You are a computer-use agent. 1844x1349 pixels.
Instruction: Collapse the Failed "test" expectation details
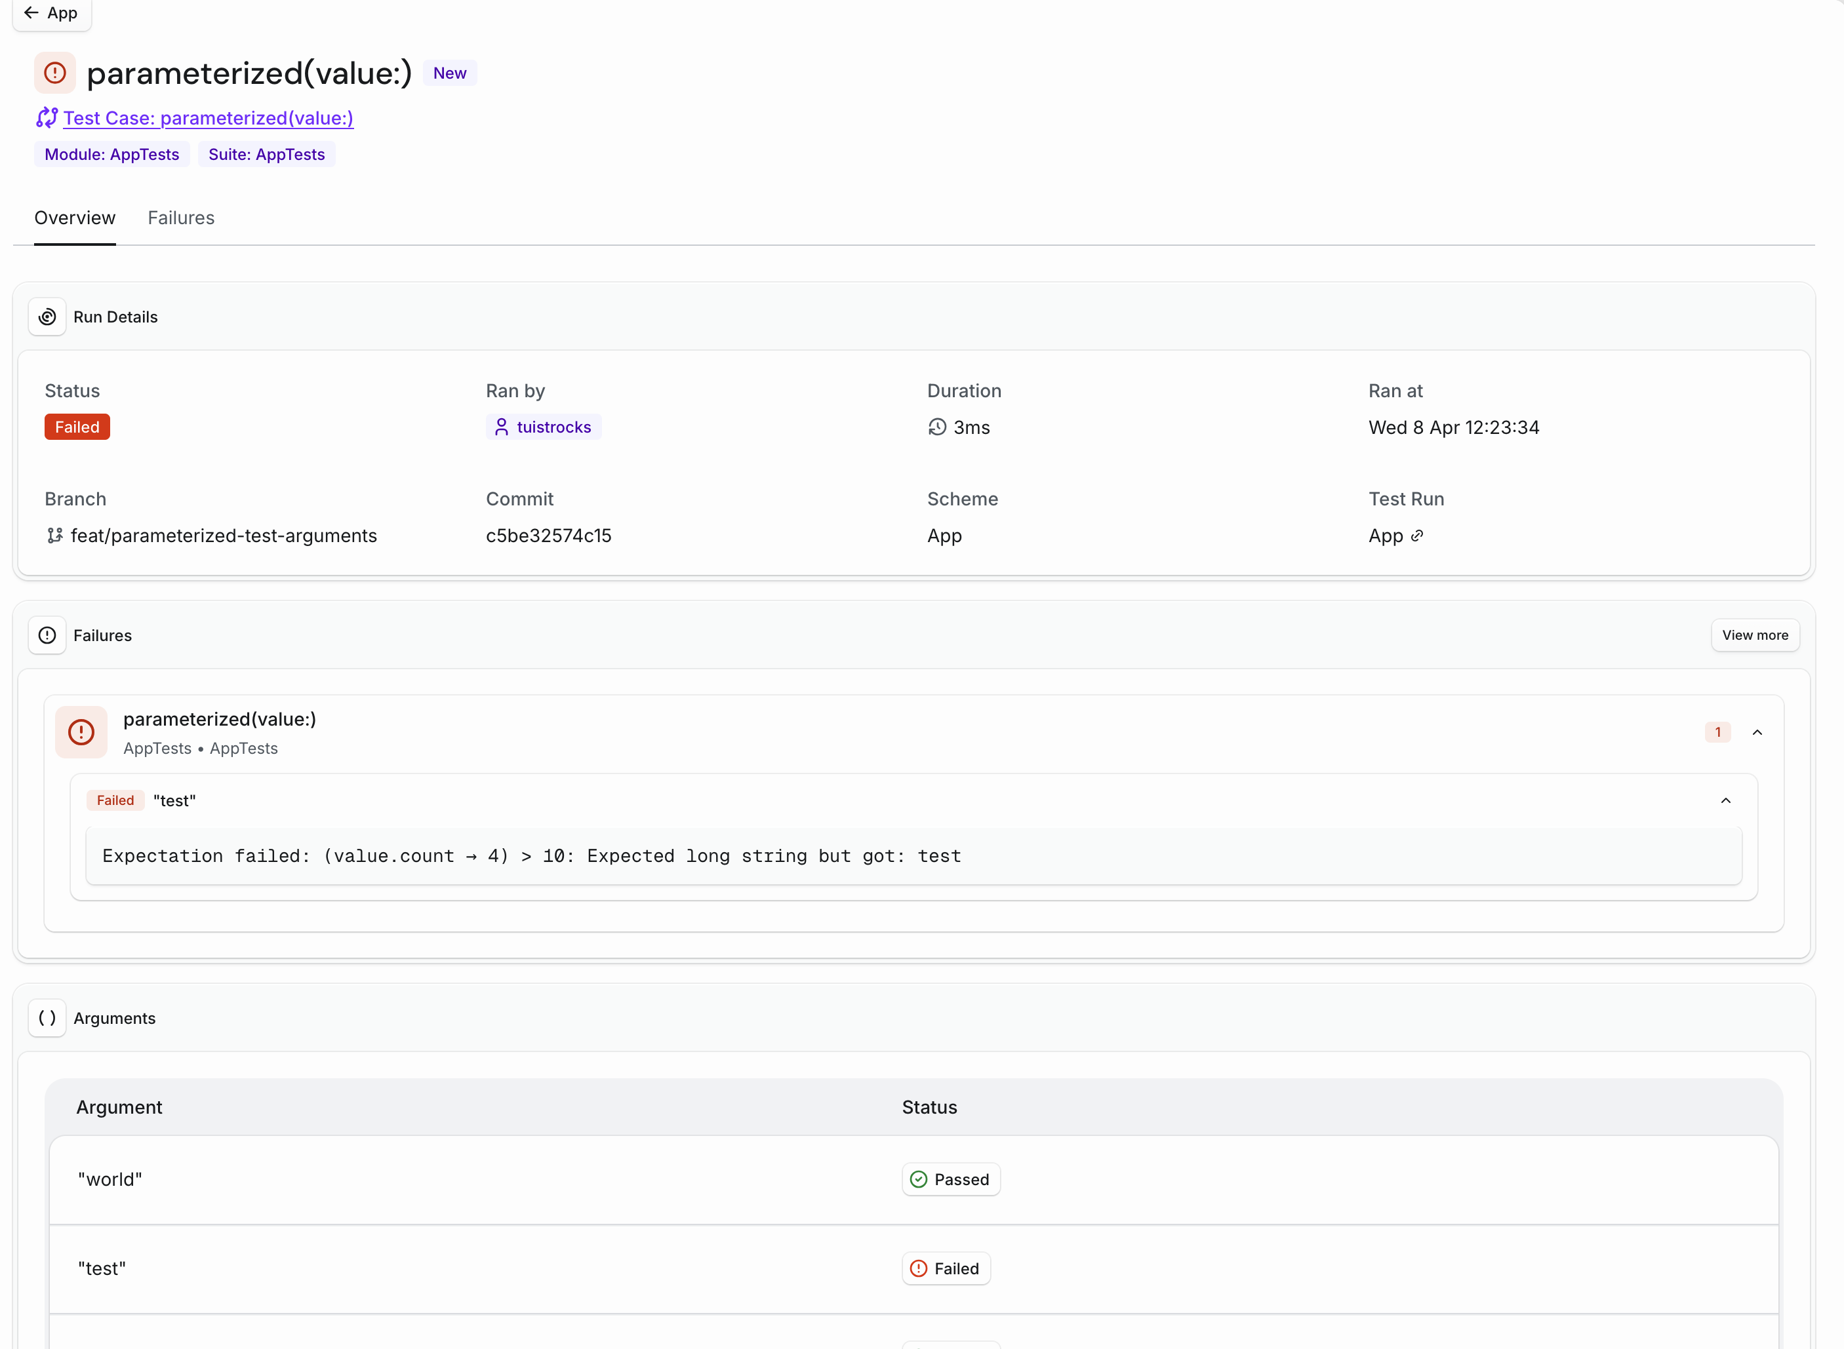[1727, 800]
